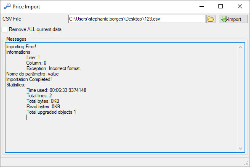The image size is (250, 167).
Task: Click the window resize grip in corner
Action: tap(246, 163)
